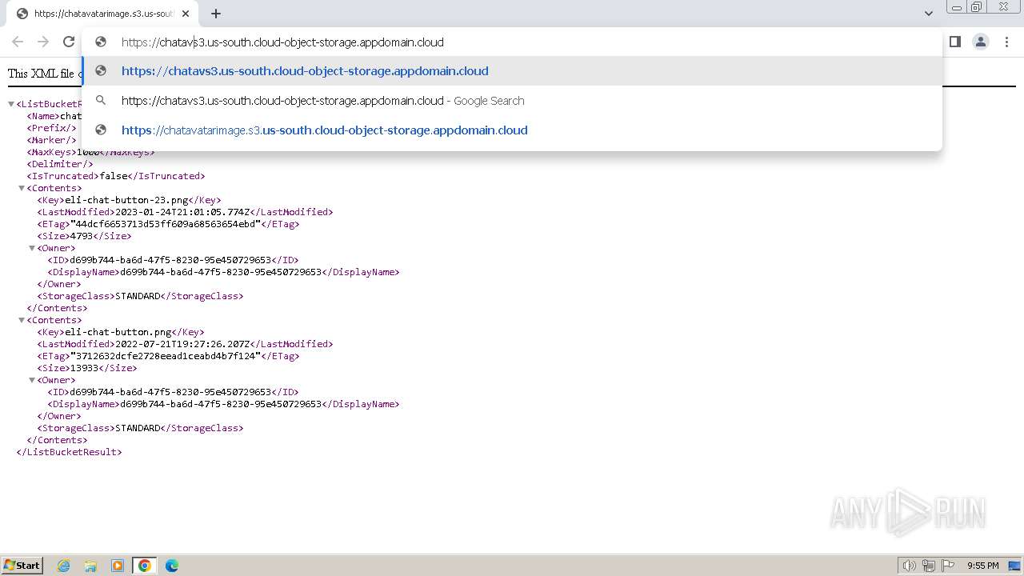Click the globe icon of chatavatarimage suggestion
This screenshot has width=1024, height=576.
click(101, 130)
